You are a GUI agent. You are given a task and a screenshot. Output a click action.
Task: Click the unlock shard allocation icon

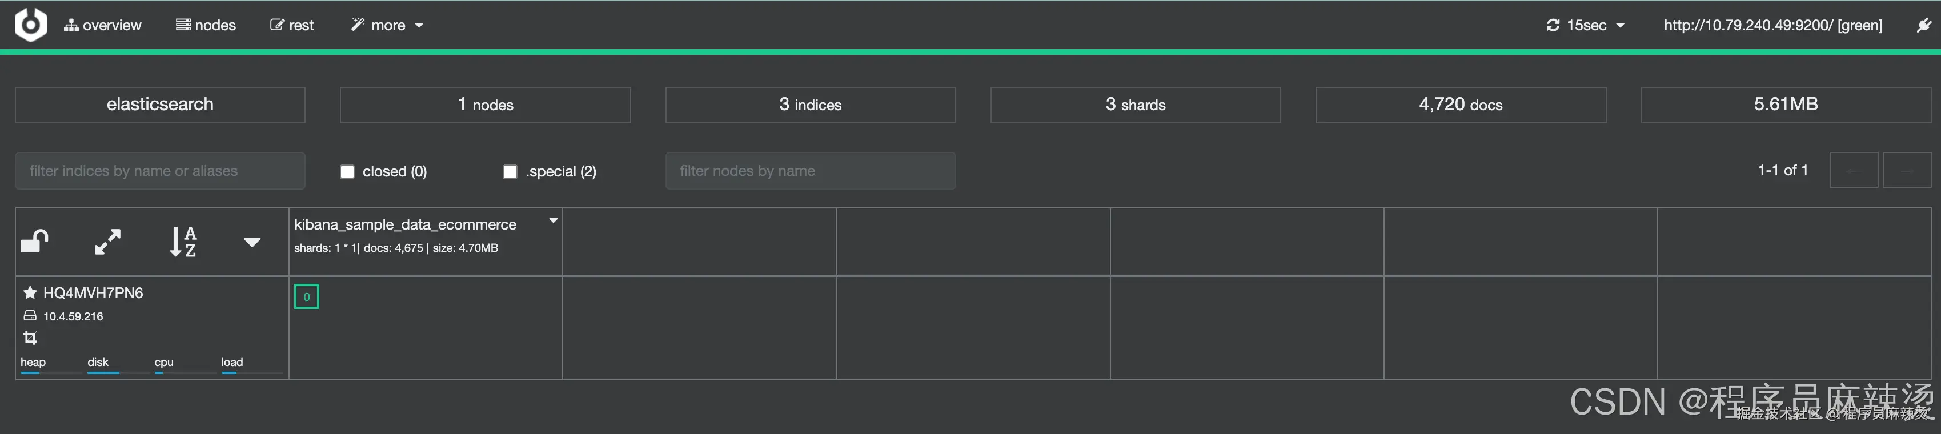tap(34, 242)
